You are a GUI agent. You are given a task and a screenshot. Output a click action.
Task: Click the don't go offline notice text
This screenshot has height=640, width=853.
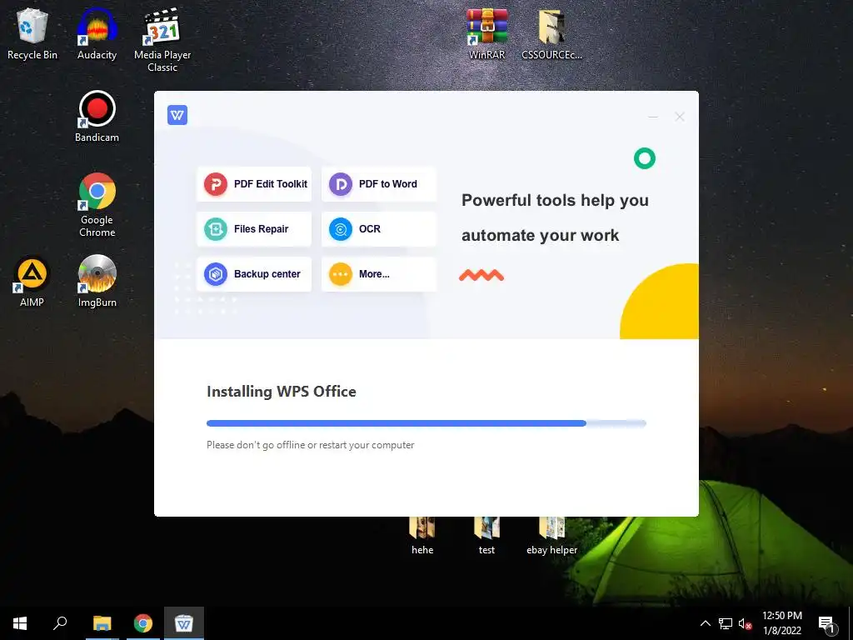(x=311, y=445)
